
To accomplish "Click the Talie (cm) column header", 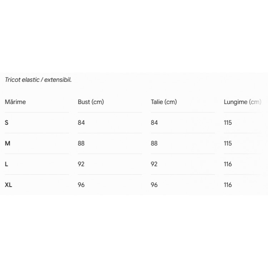I will click(164, 102).
